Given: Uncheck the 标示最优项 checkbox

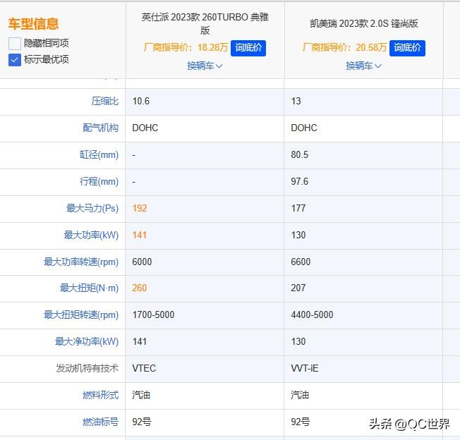Looking at the screenshot, I should coord(15,60).
